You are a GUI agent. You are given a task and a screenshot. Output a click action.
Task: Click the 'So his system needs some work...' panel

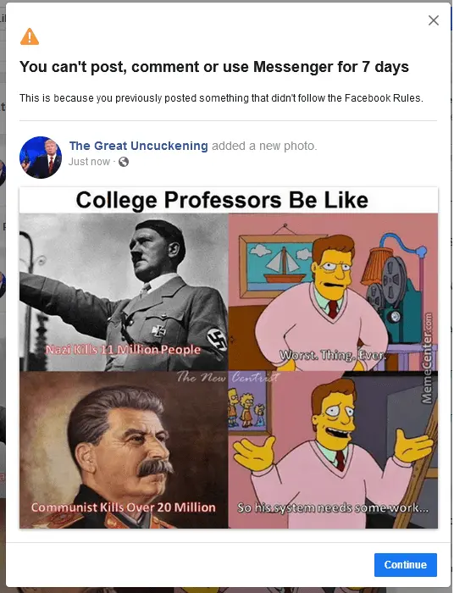[333, 450]
